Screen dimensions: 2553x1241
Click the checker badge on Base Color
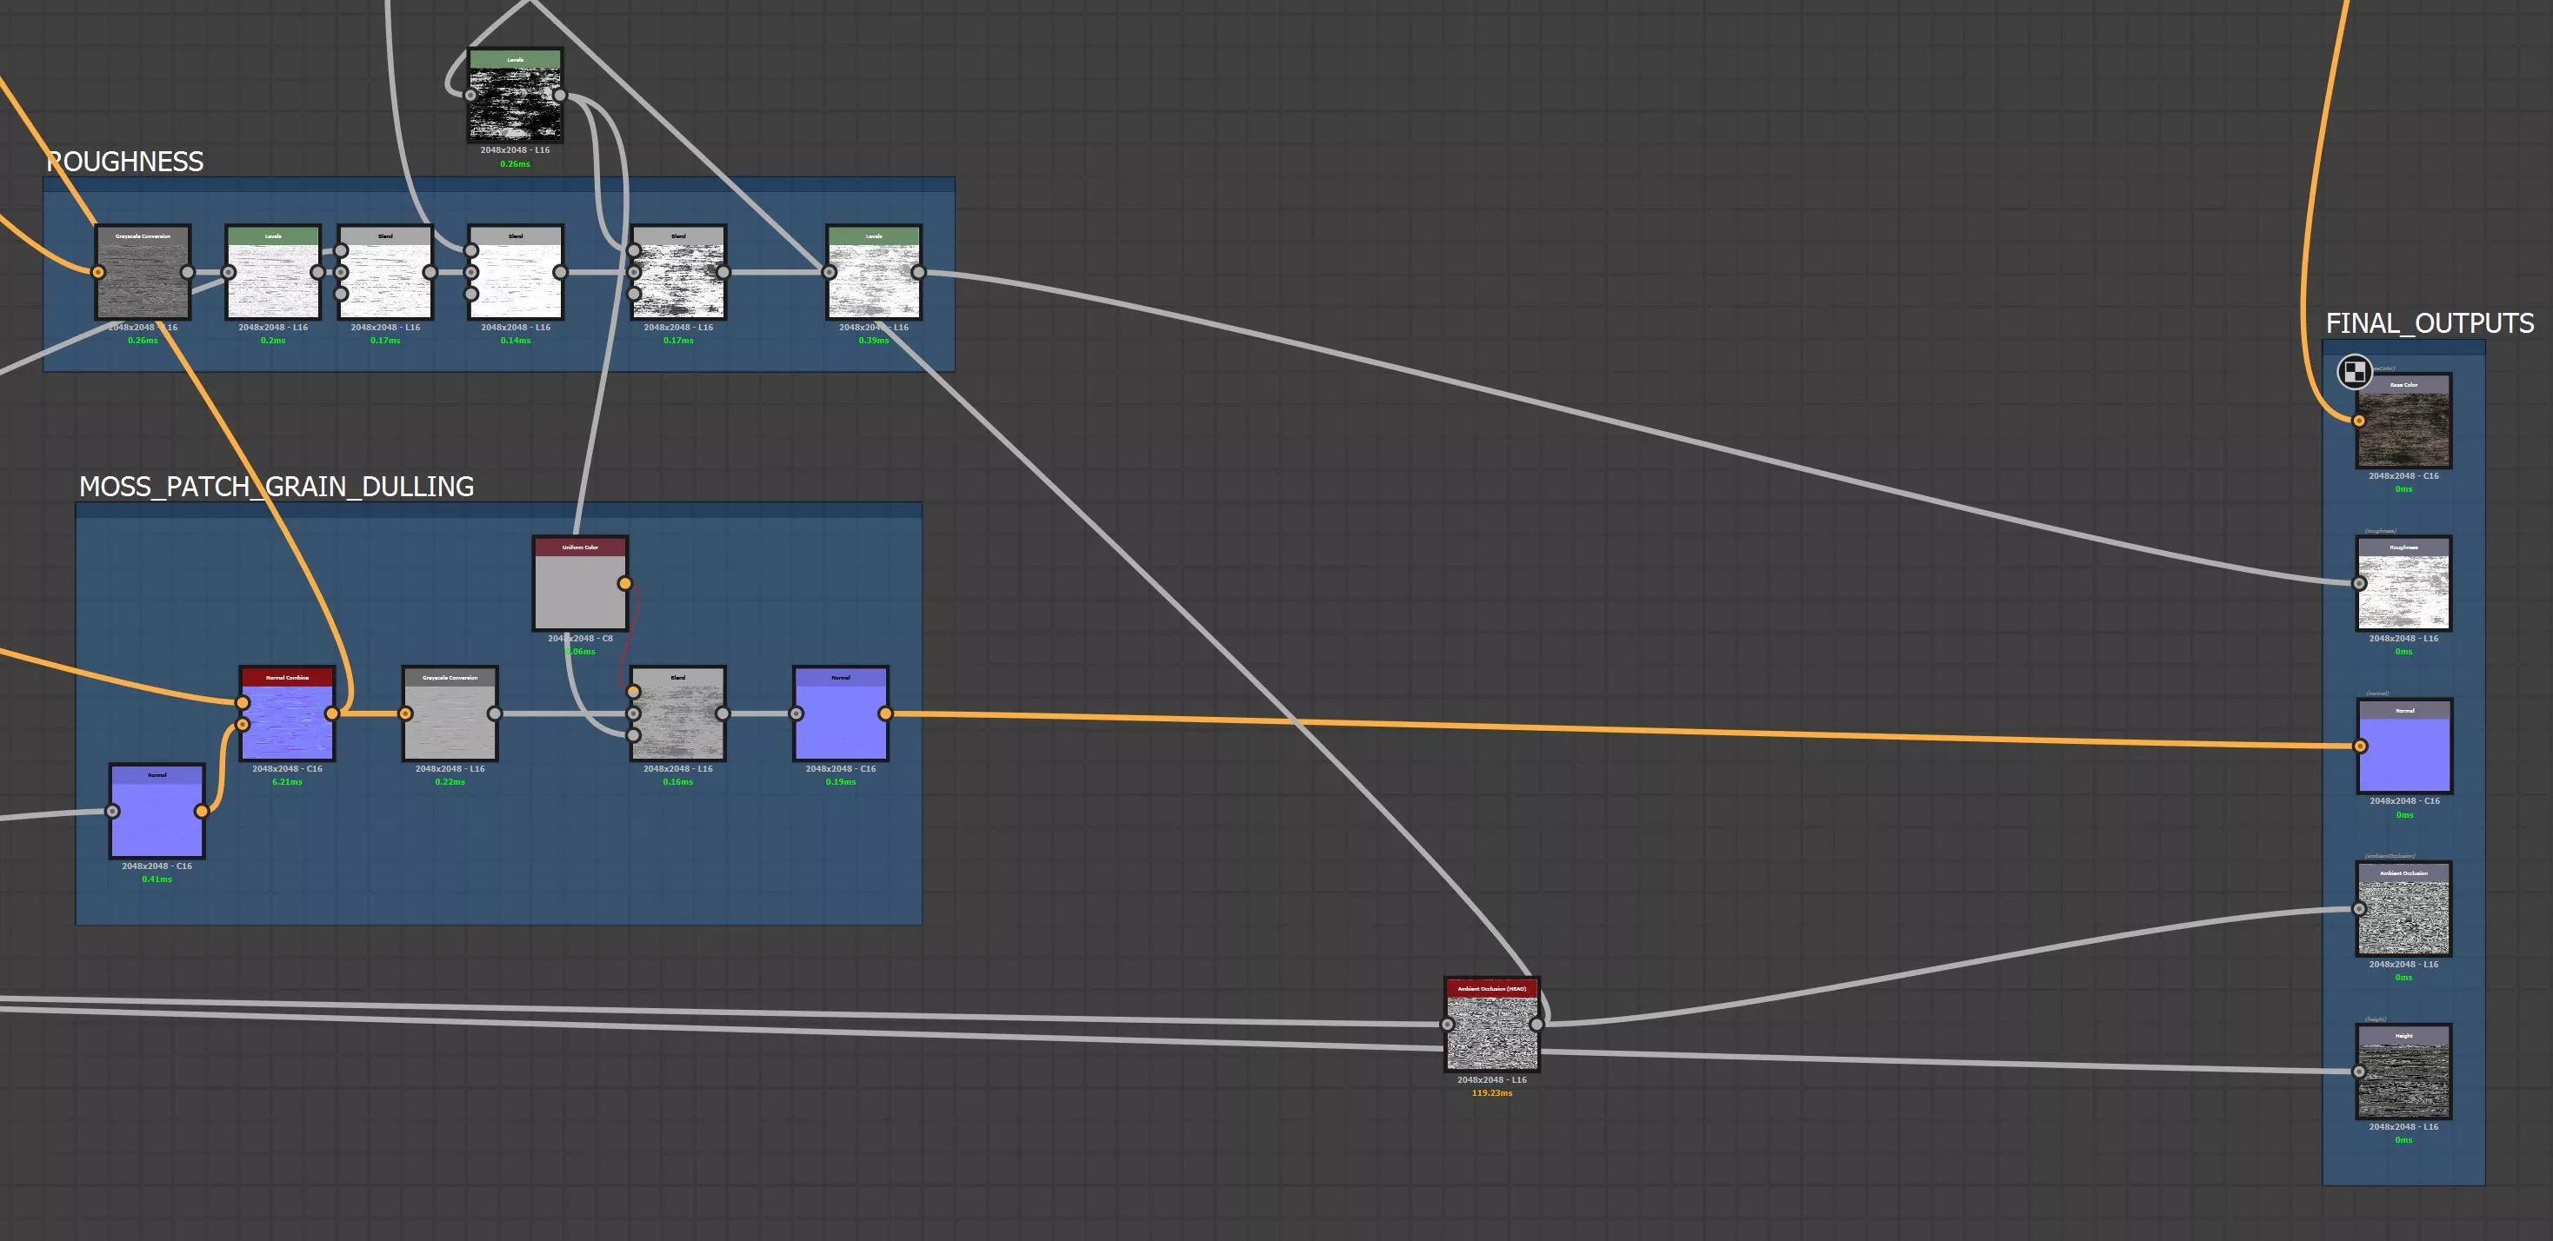[x=2355, y=371]
